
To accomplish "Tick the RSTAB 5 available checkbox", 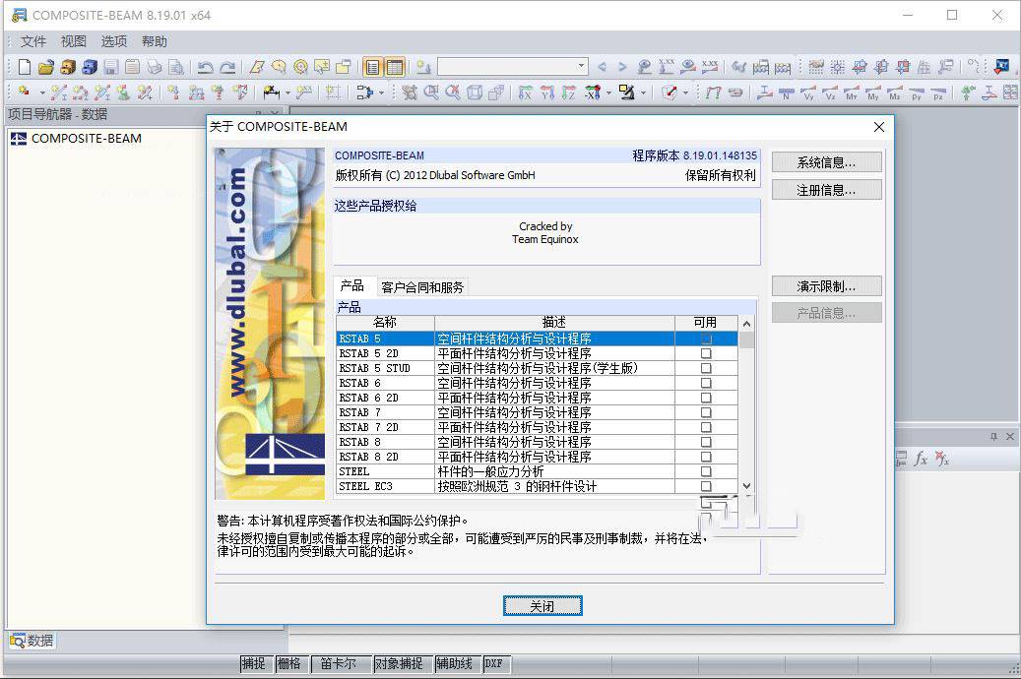I will [x=705, y=339].
